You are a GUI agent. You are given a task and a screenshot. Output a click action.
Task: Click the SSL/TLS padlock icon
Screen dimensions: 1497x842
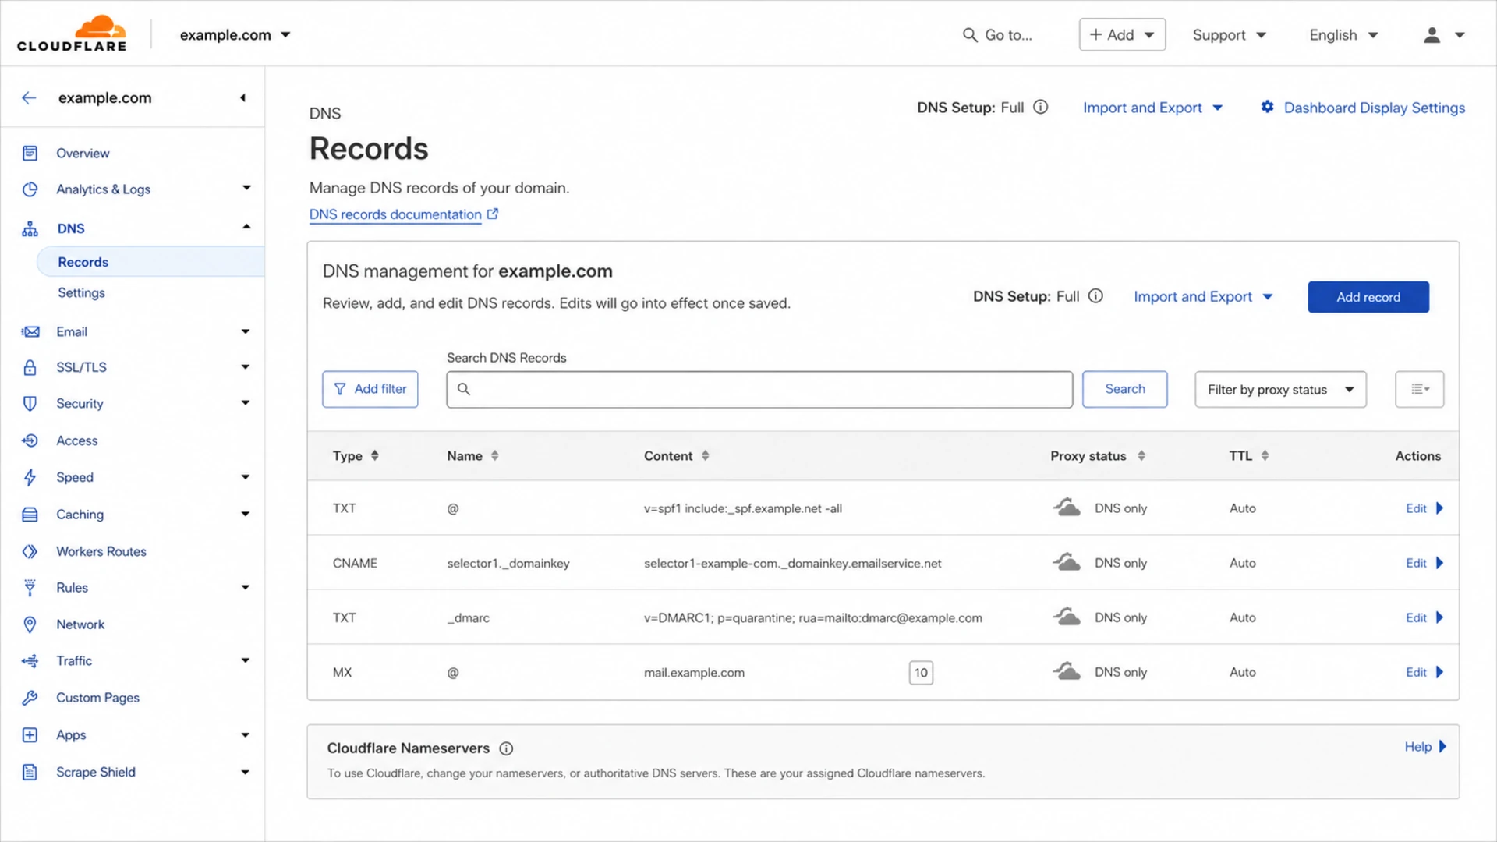click(x=30, y=367)
